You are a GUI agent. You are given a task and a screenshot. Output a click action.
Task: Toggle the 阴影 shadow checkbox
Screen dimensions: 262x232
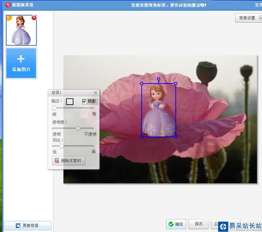84,101
